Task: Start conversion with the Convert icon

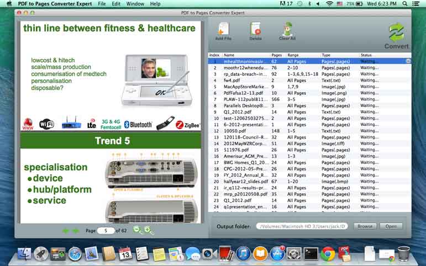Action: pyautogui.click(x=396, y=35)
